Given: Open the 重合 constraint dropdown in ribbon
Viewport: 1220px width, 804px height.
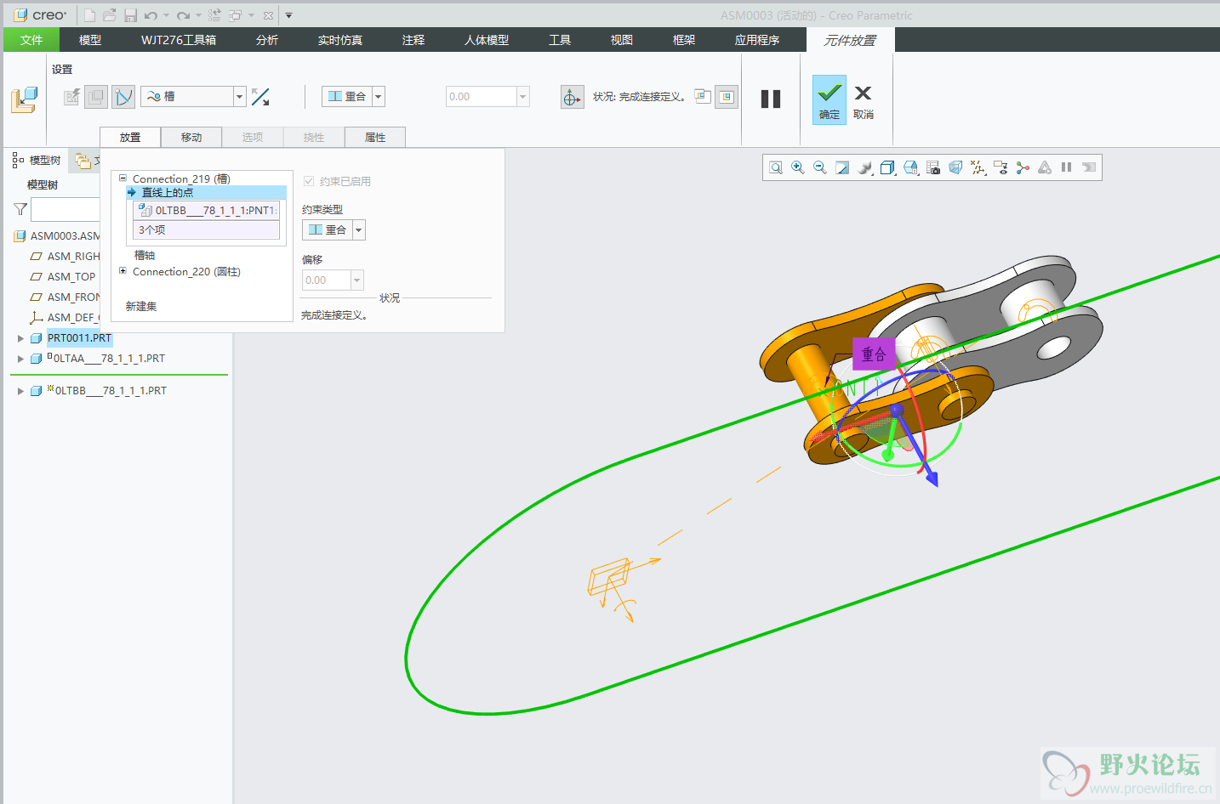Looking at the screenshot, I should click(379, 97).
